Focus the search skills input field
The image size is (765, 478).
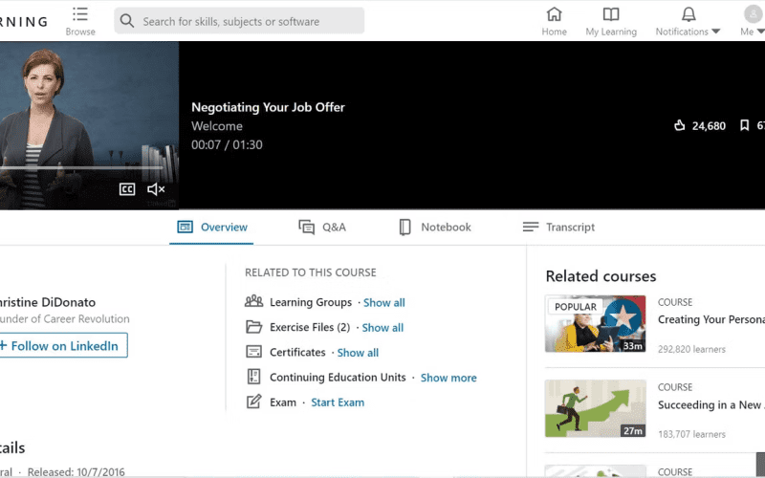[239, 20]
